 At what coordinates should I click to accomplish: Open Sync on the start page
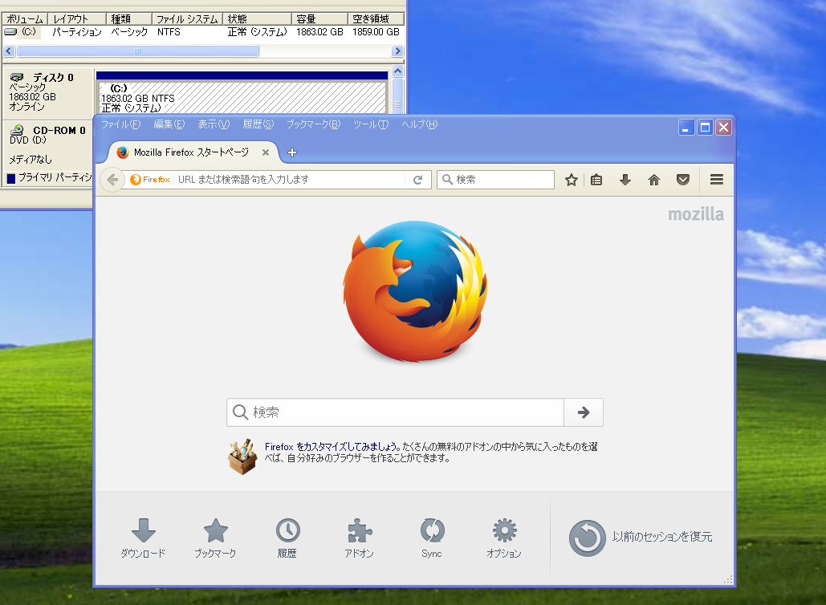tap(432, 538)
